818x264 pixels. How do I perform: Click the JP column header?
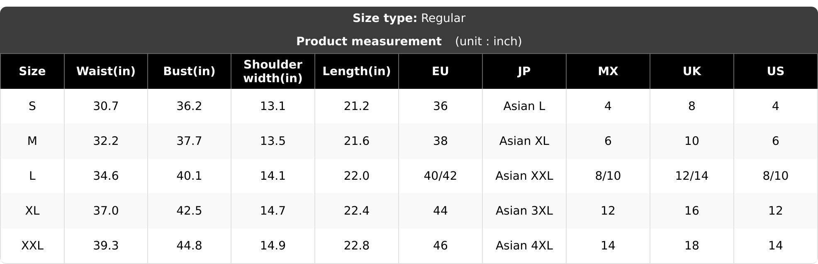[524, 71]
